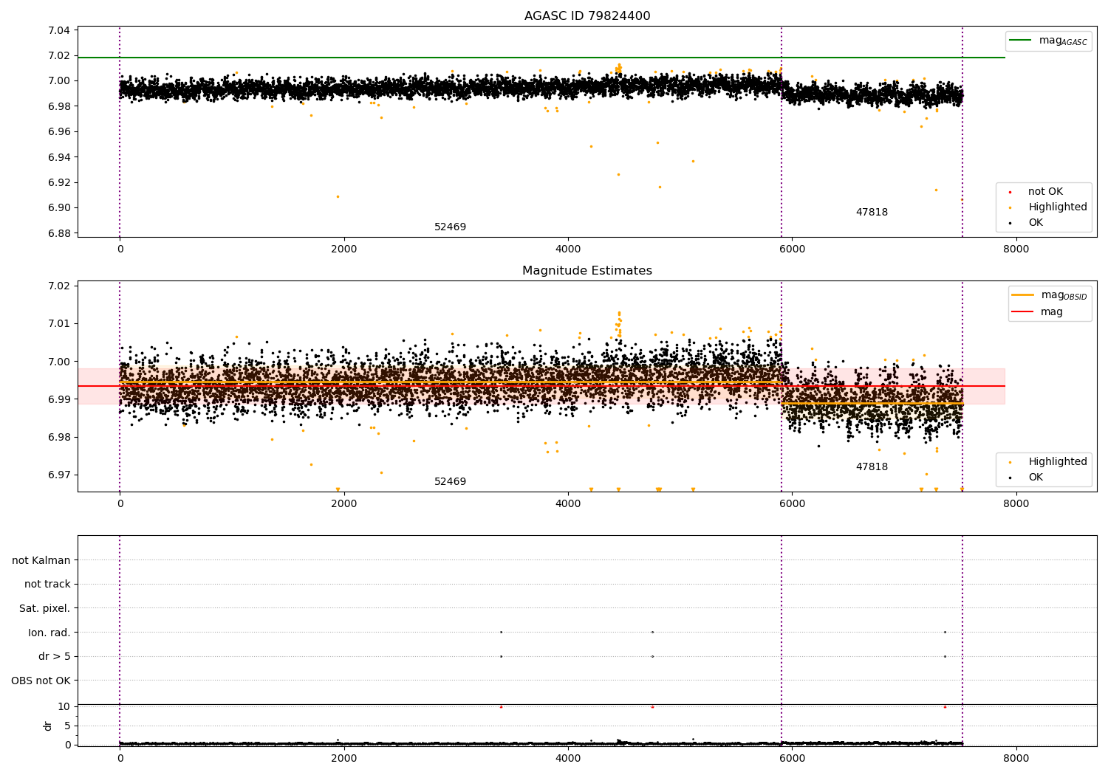
Task: Select "OK" legend entry in top plot
Action: tap(1036, 223)
